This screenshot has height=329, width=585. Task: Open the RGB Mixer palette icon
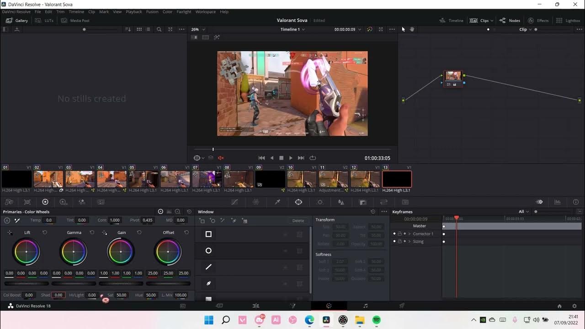click(x=82, y=202)
